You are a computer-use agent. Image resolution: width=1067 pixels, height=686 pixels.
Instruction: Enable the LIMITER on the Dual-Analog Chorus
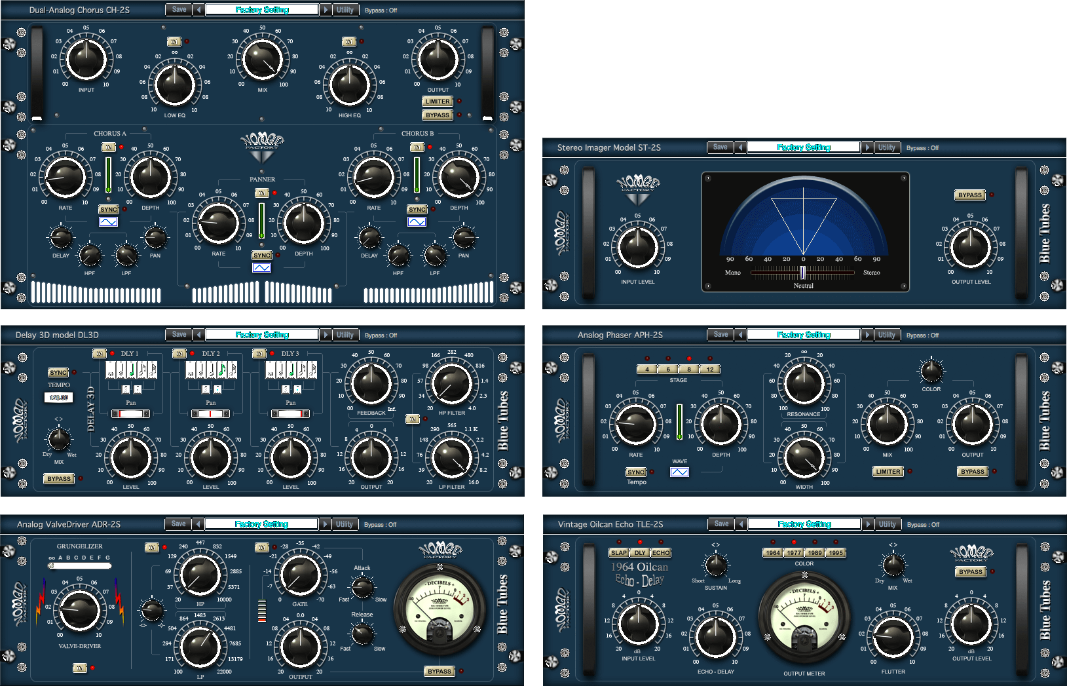click(437, 101)
